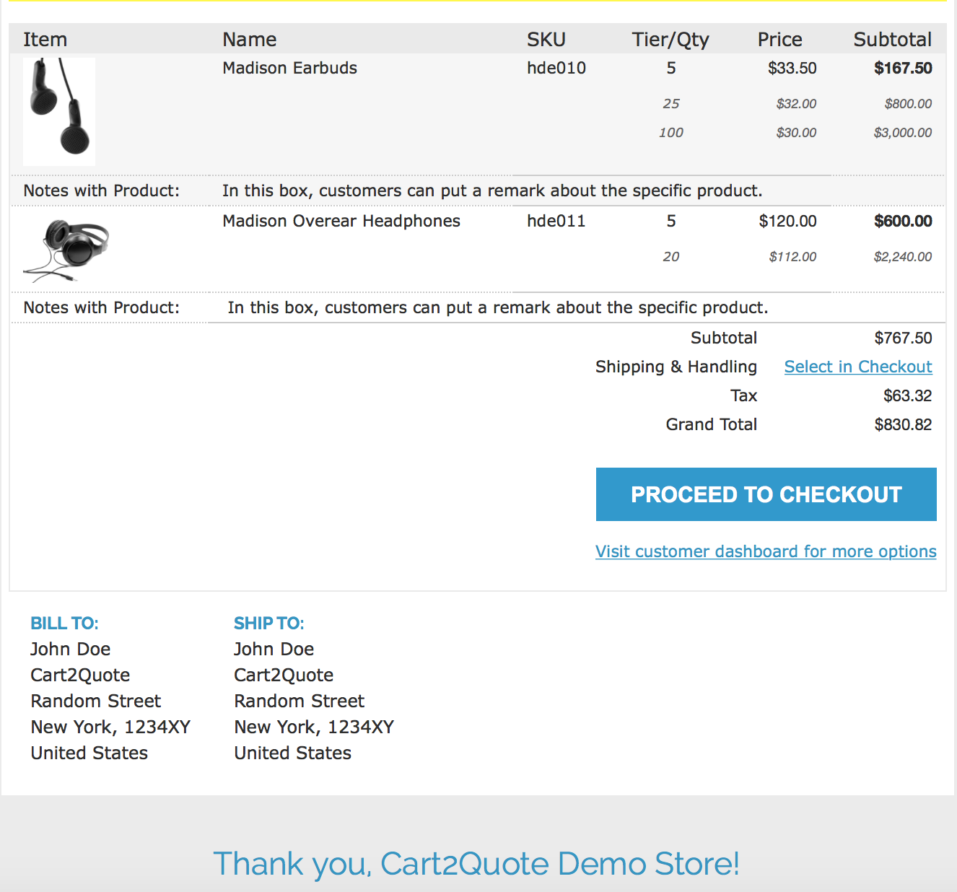Click the 'SKU' column header
The height and width of the screenshot is (892, 957).
coord(546,40)
